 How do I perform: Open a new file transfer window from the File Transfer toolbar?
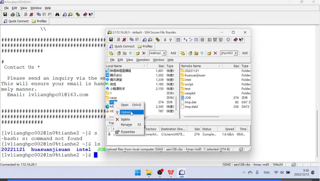(x=150, y=40)
